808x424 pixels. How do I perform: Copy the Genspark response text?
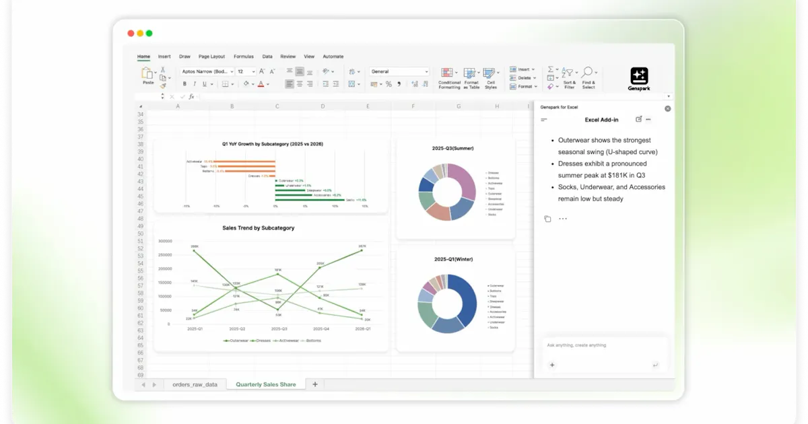pos(547,219)
